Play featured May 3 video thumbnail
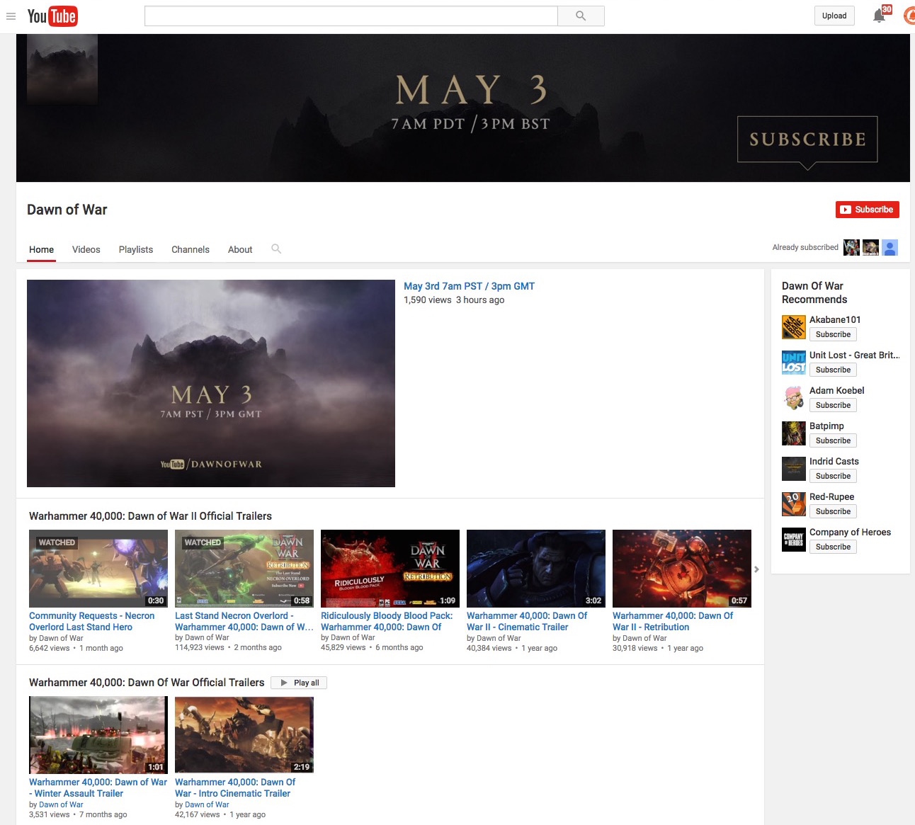 coord(211,383)
